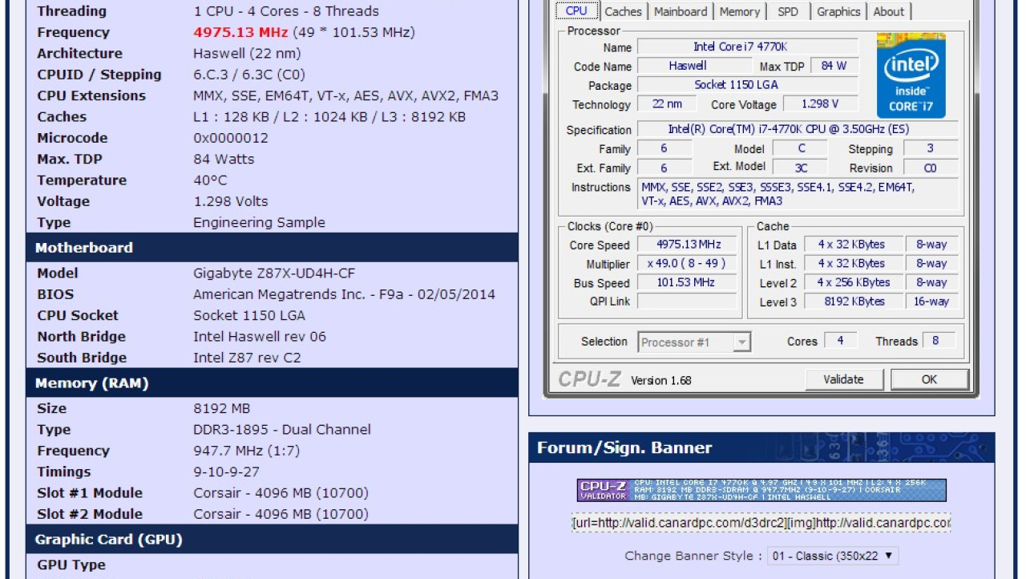1026x579 pixels.
Task: Click the Type value "Engineering Sample"
Action: [x=259, y=223]
